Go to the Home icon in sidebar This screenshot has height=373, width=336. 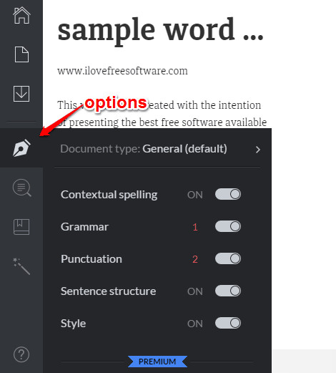(21, 16)
